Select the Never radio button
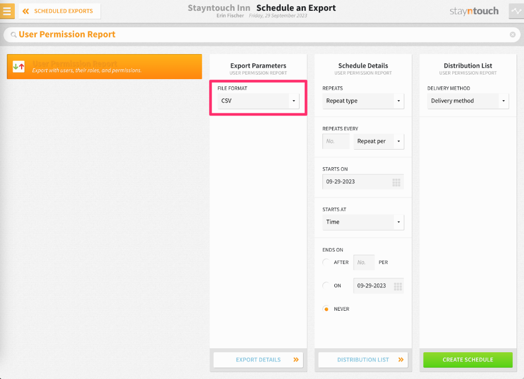This screenshot has width=524, height=379. click(326, 309)
